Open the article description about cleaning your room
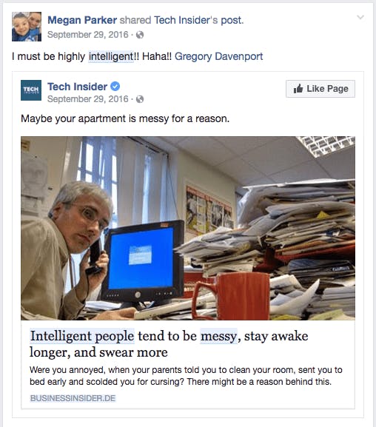Image resolution: width=376 pixels, height=427 pixels. pyautogui.click(x=186, y=376)
